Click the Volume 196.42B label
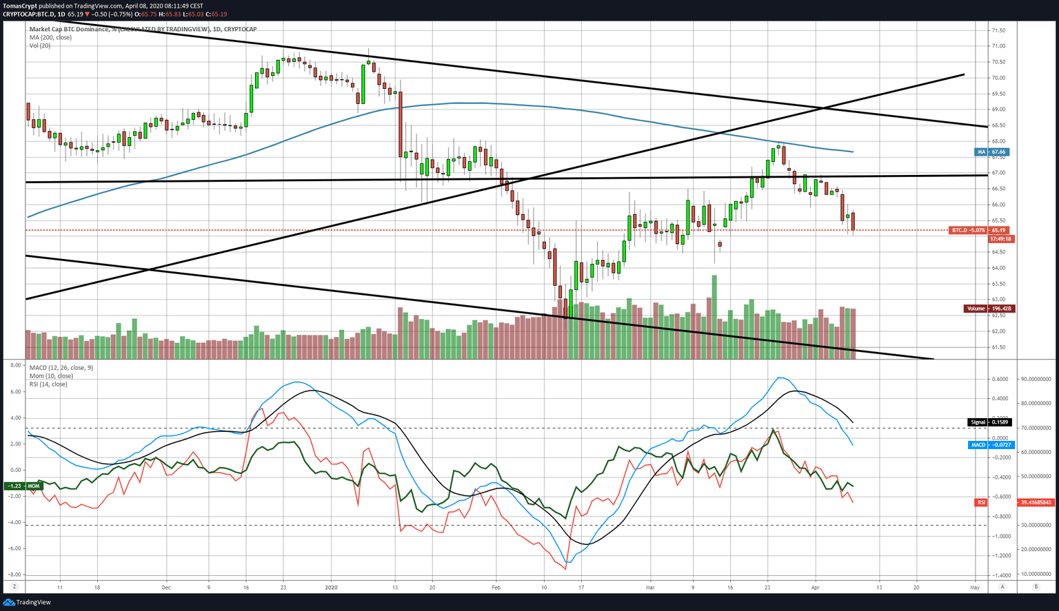1059x611 pixels. [989, 309]
